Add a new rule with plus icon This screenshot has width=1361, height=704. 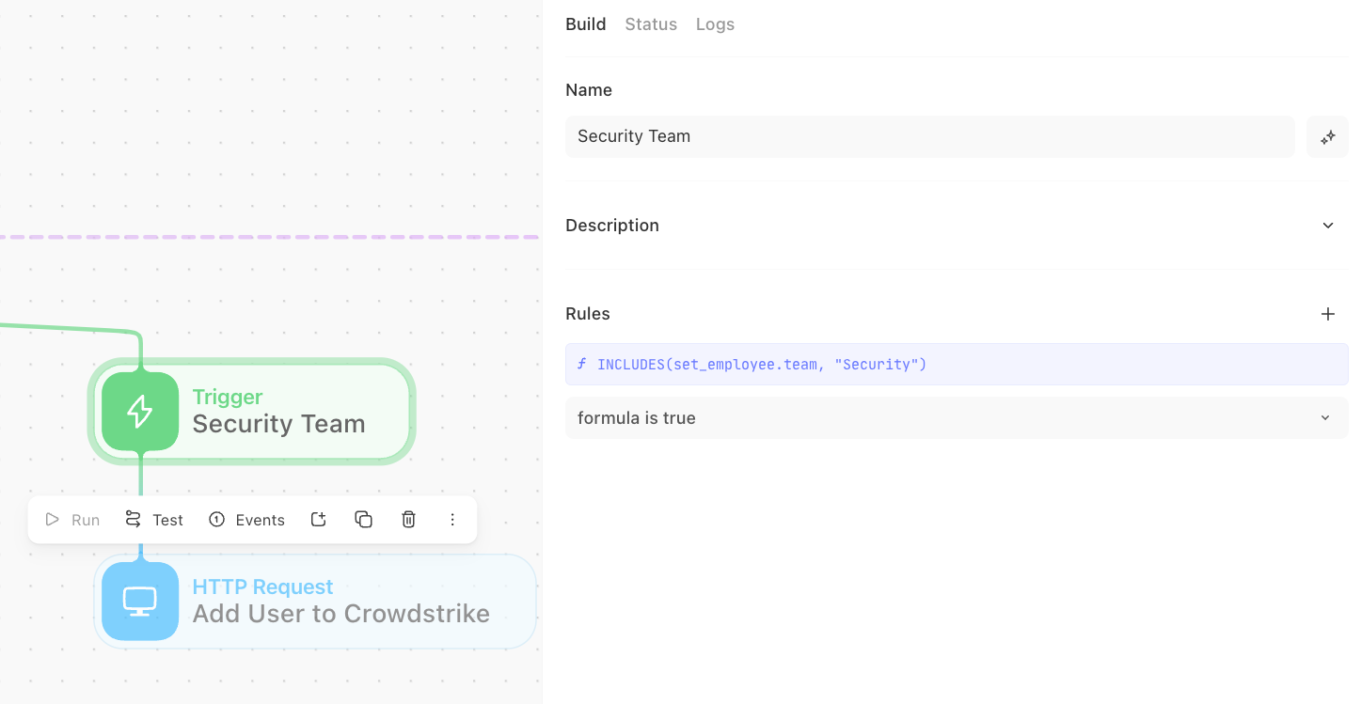(1328, 314)
